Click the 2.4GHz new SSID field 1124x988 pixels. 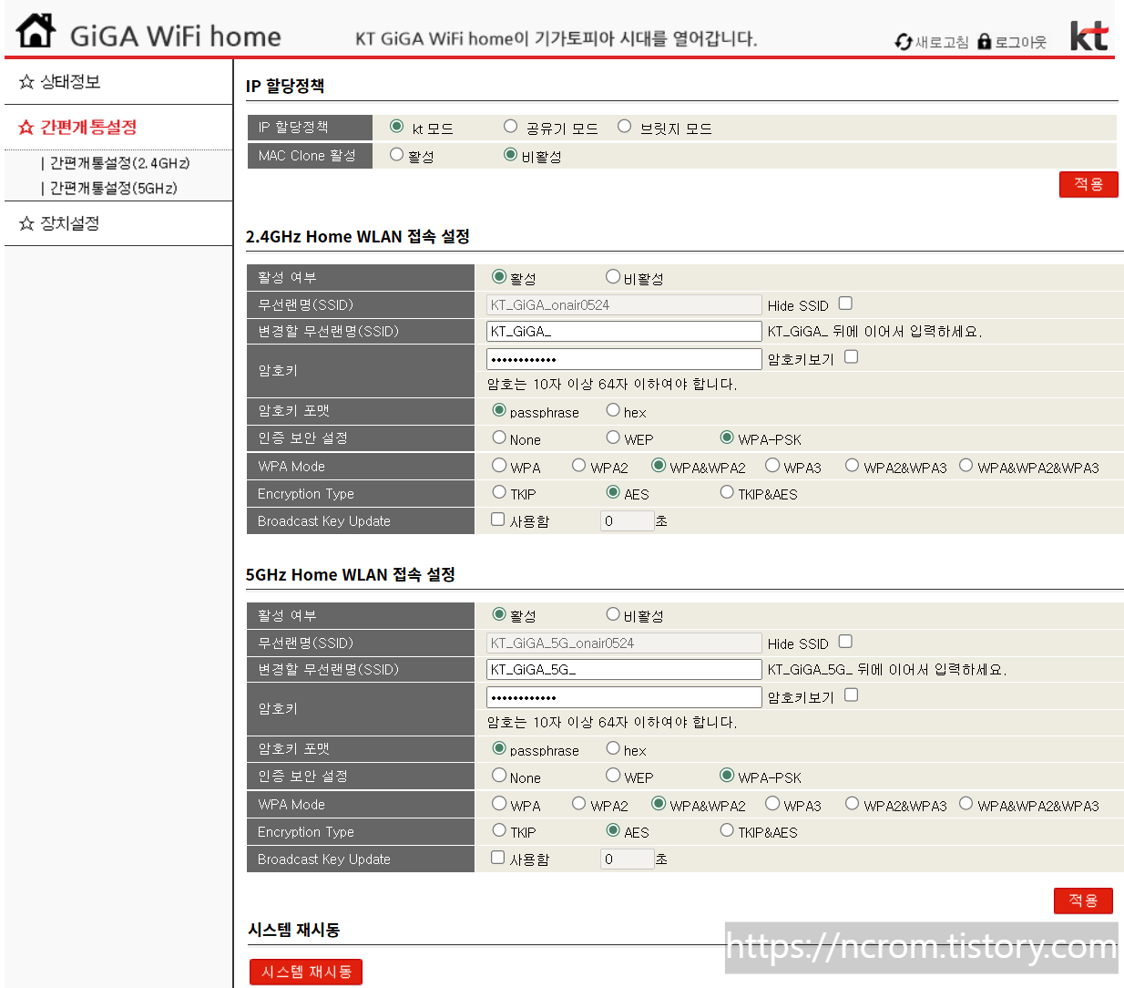click(x=624, y=331)
